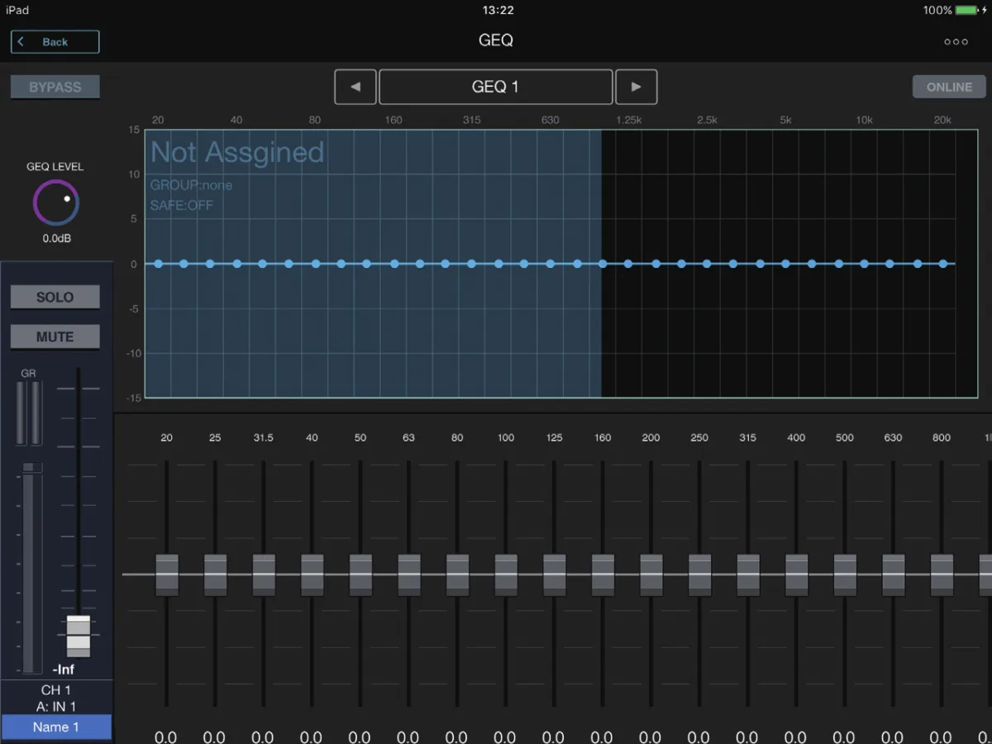Screen dimensions: 992x744
Task: Click the 63 Hz band fader
Action: click(x=409, y=575)
